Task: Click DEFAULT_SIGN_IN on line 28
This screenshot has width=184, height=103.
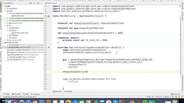Action: coord(141,60)
